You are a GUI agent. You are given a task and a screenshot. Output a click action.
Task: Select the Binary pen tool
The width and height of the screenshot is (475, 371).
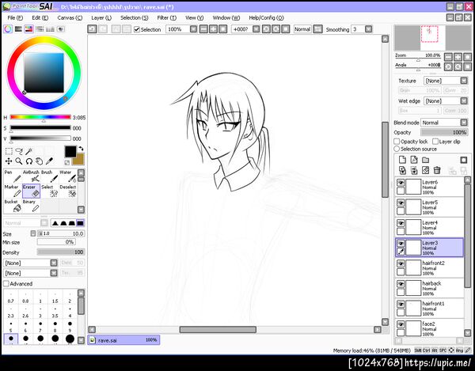[31, 206]
